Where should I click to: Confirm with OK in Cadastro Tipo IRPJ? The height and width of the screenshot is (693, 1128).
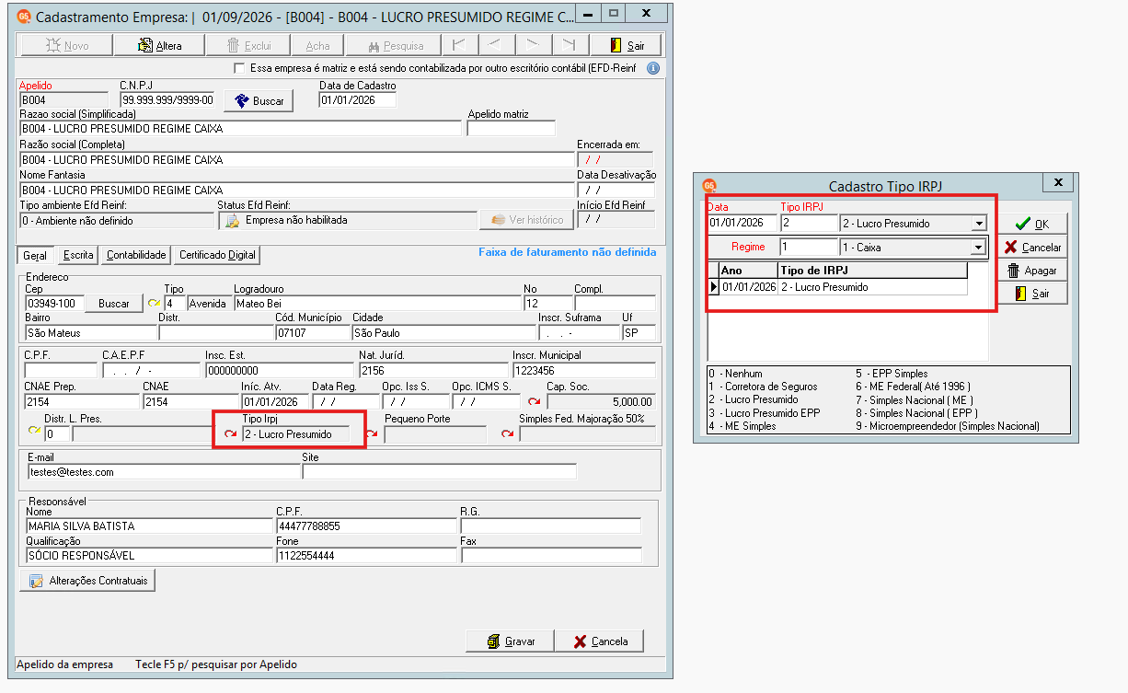pyautogui.click(x=1032, y=224)
